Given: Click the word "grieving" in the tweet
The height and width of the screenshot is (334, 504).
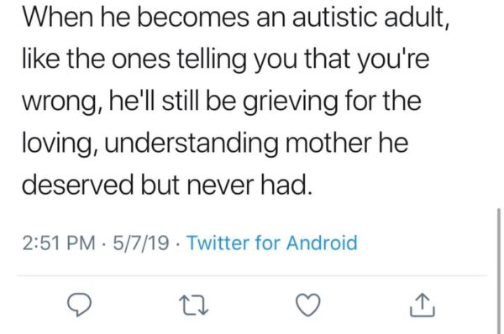Looking at the screenshot, I should point(290,102).
